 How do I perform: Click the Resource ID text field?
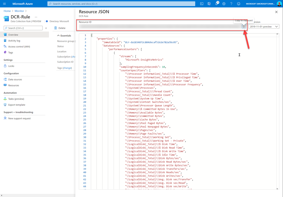(x=160, y=26)
